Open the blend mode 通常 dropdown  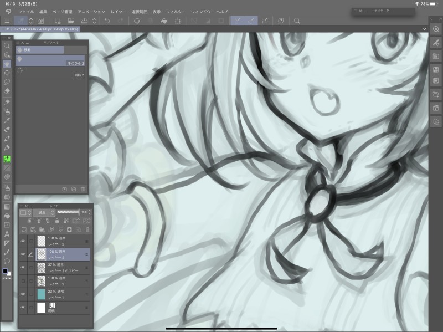pyautogui.click(x=44, y=212)
